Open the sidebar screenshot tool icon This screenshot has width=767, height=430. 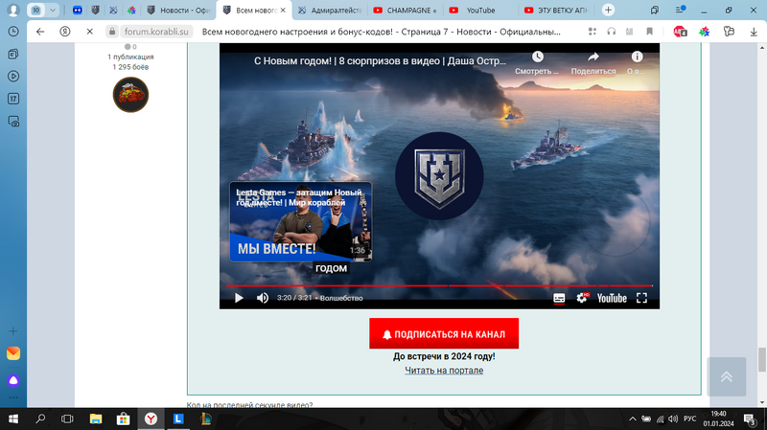coord(13,122)
